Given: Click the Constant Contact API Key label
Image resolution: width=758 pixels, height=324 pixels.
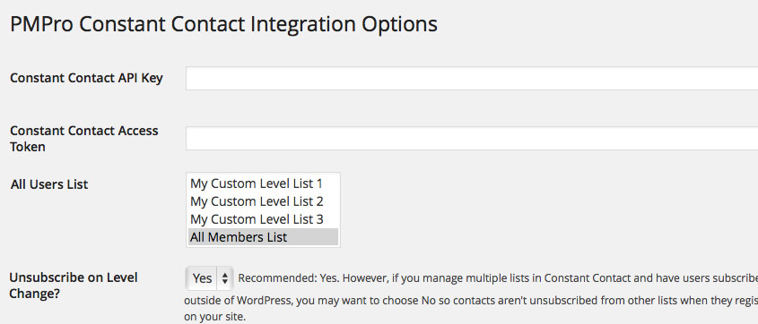Looking at the screenshot, I should 86,78.
